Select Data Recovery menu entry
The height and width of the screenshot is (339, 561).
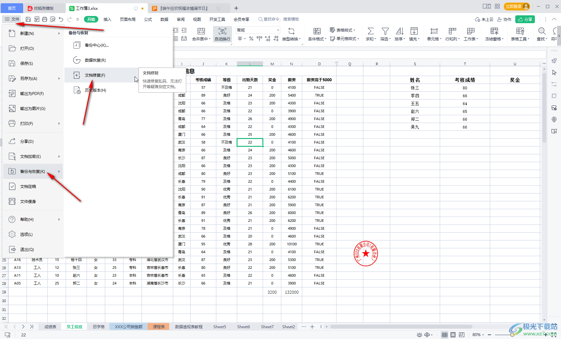[x=118, y=60]
